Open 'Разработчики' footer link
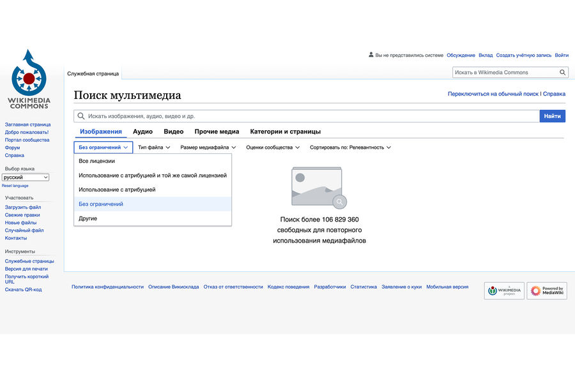The image size is (575, 383). point(330,287)
